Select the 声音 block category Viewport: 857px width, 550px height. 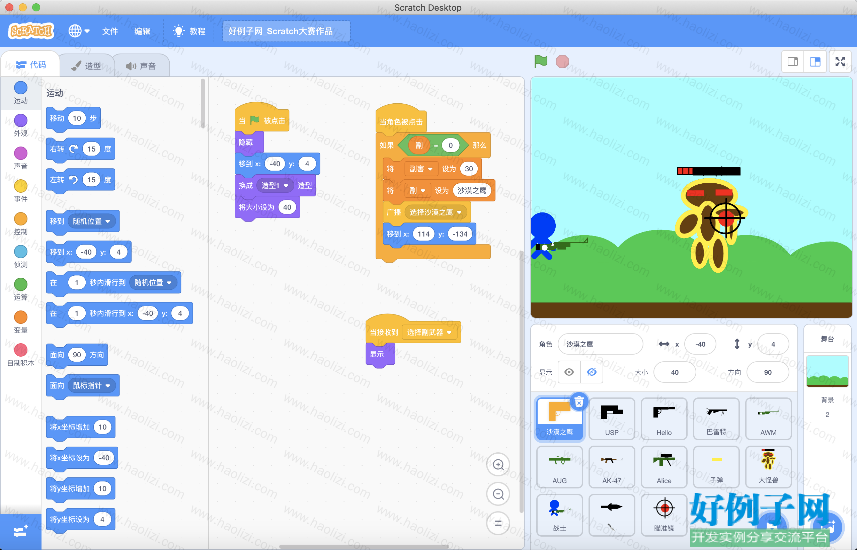coord(21,158)
